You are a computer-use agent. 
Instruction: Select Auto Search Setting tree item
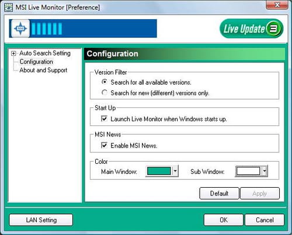click(45, 53)
